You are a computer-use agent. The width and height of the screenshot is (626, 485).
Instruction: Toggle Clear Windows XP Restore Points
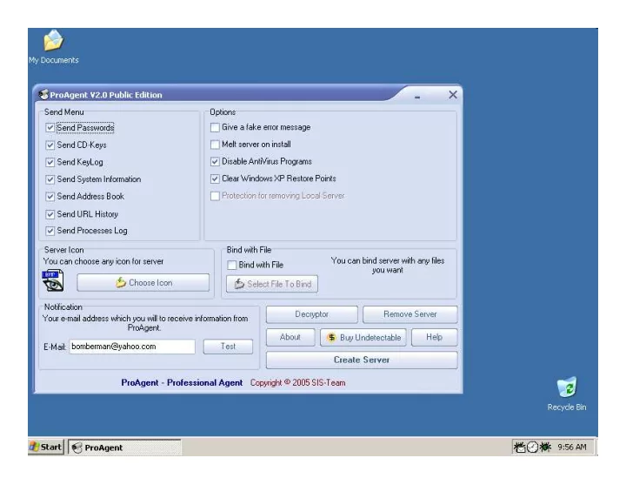[215, 179]
